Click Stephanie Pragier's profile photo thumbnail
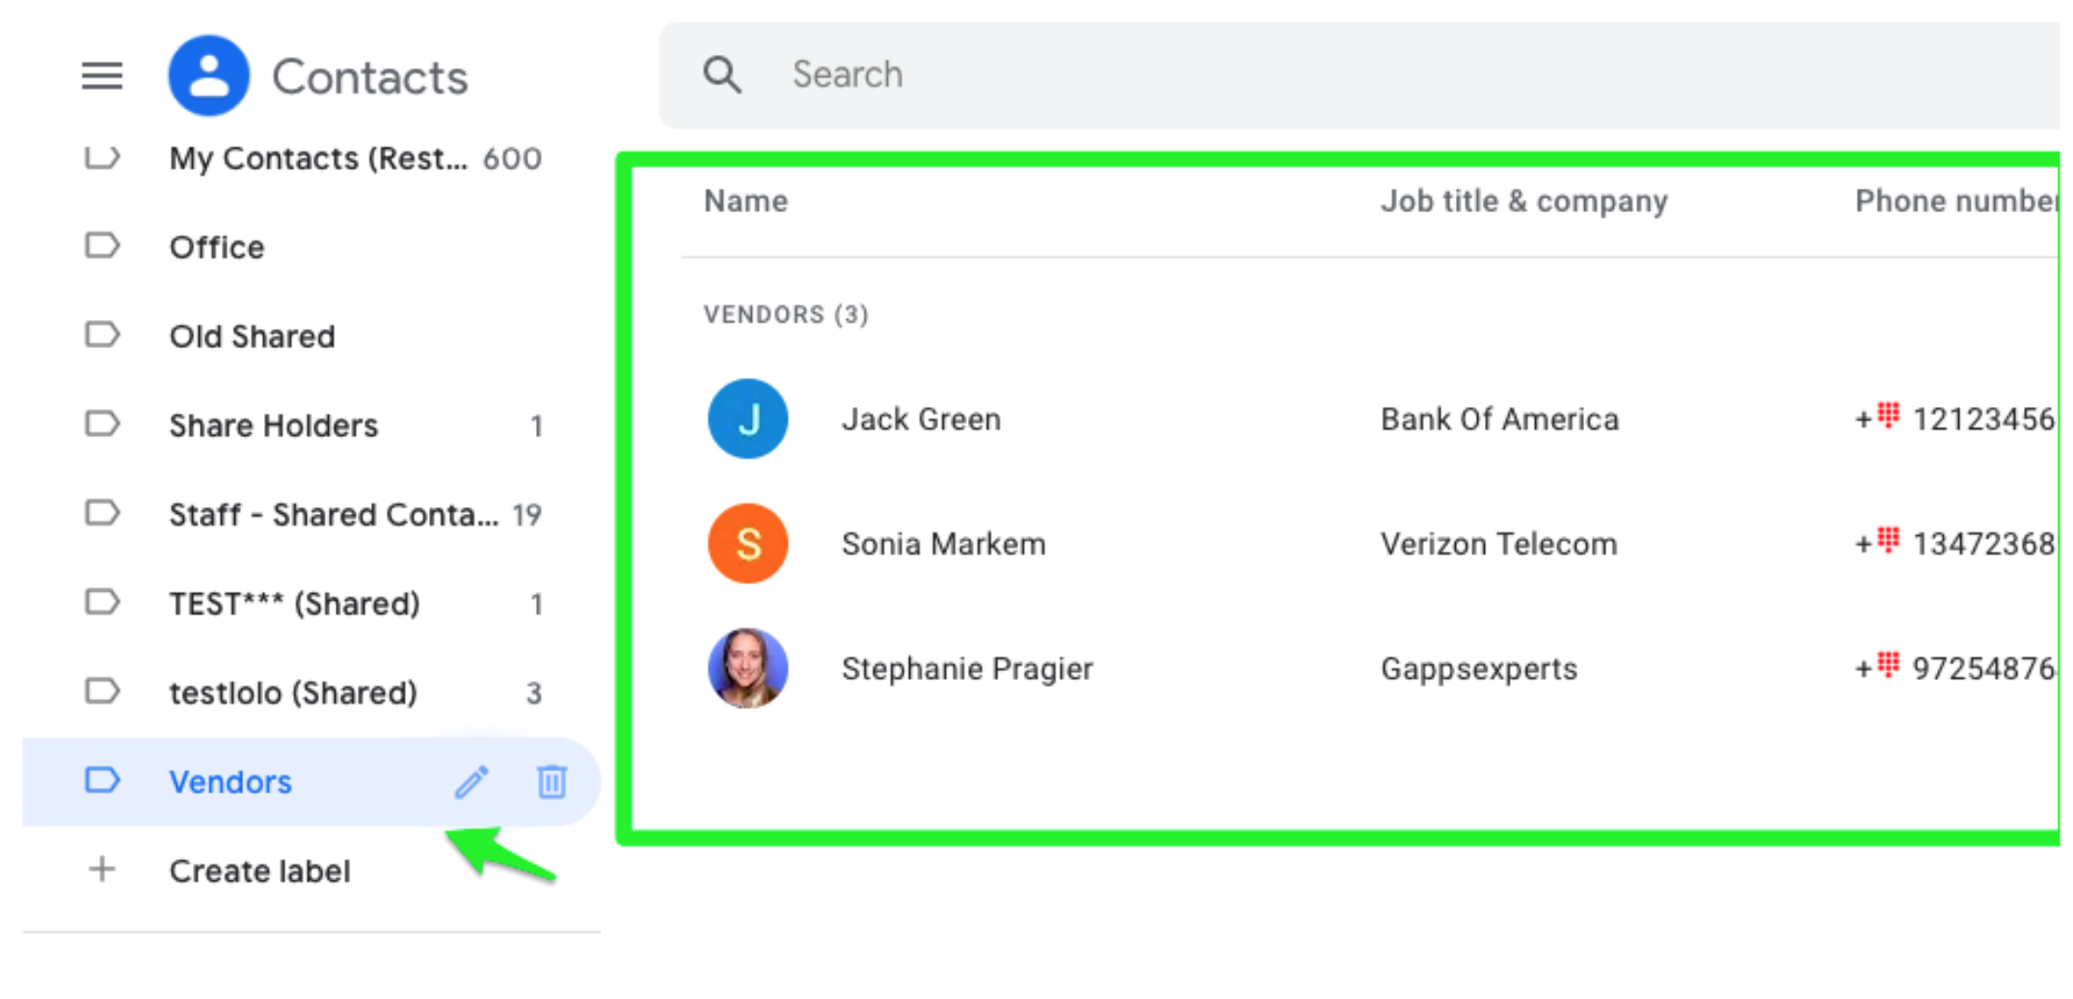 click(x=748, y=668)
